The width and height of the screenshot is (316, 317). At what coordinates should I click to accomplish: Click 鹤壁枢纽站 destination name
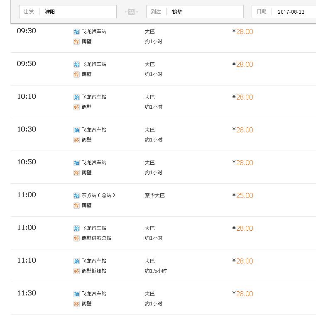(94, 271)
